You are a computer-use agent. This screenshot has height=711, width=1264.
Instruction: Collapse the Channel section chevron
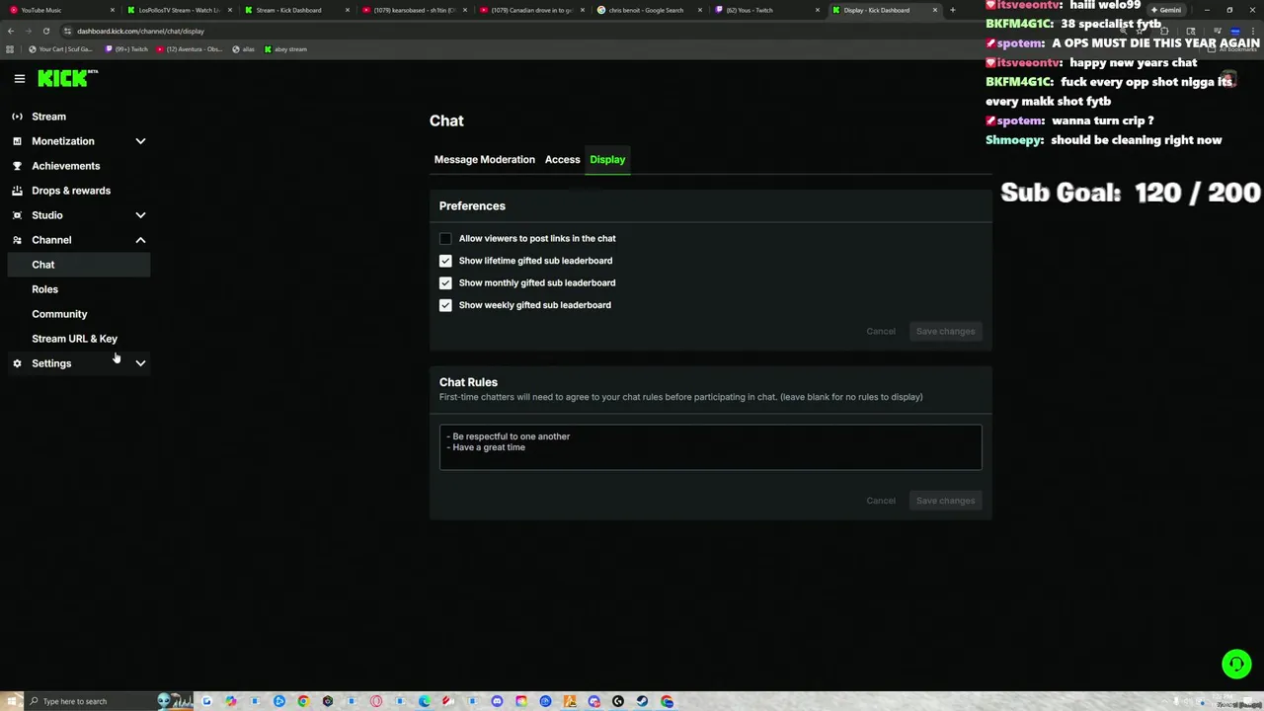pos(140,240)
